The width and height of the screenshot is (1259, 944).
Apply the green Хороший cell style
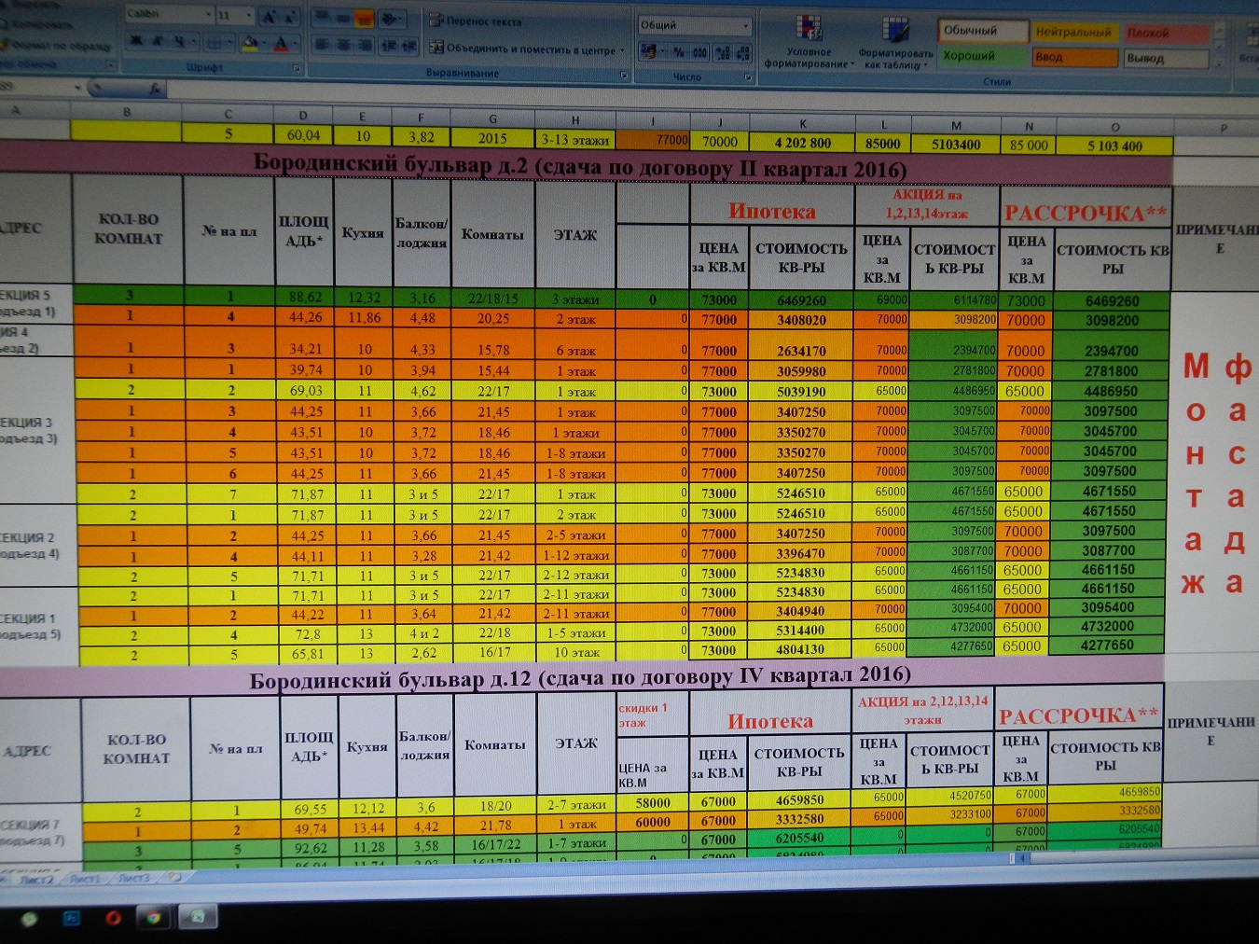pos(980,56)
